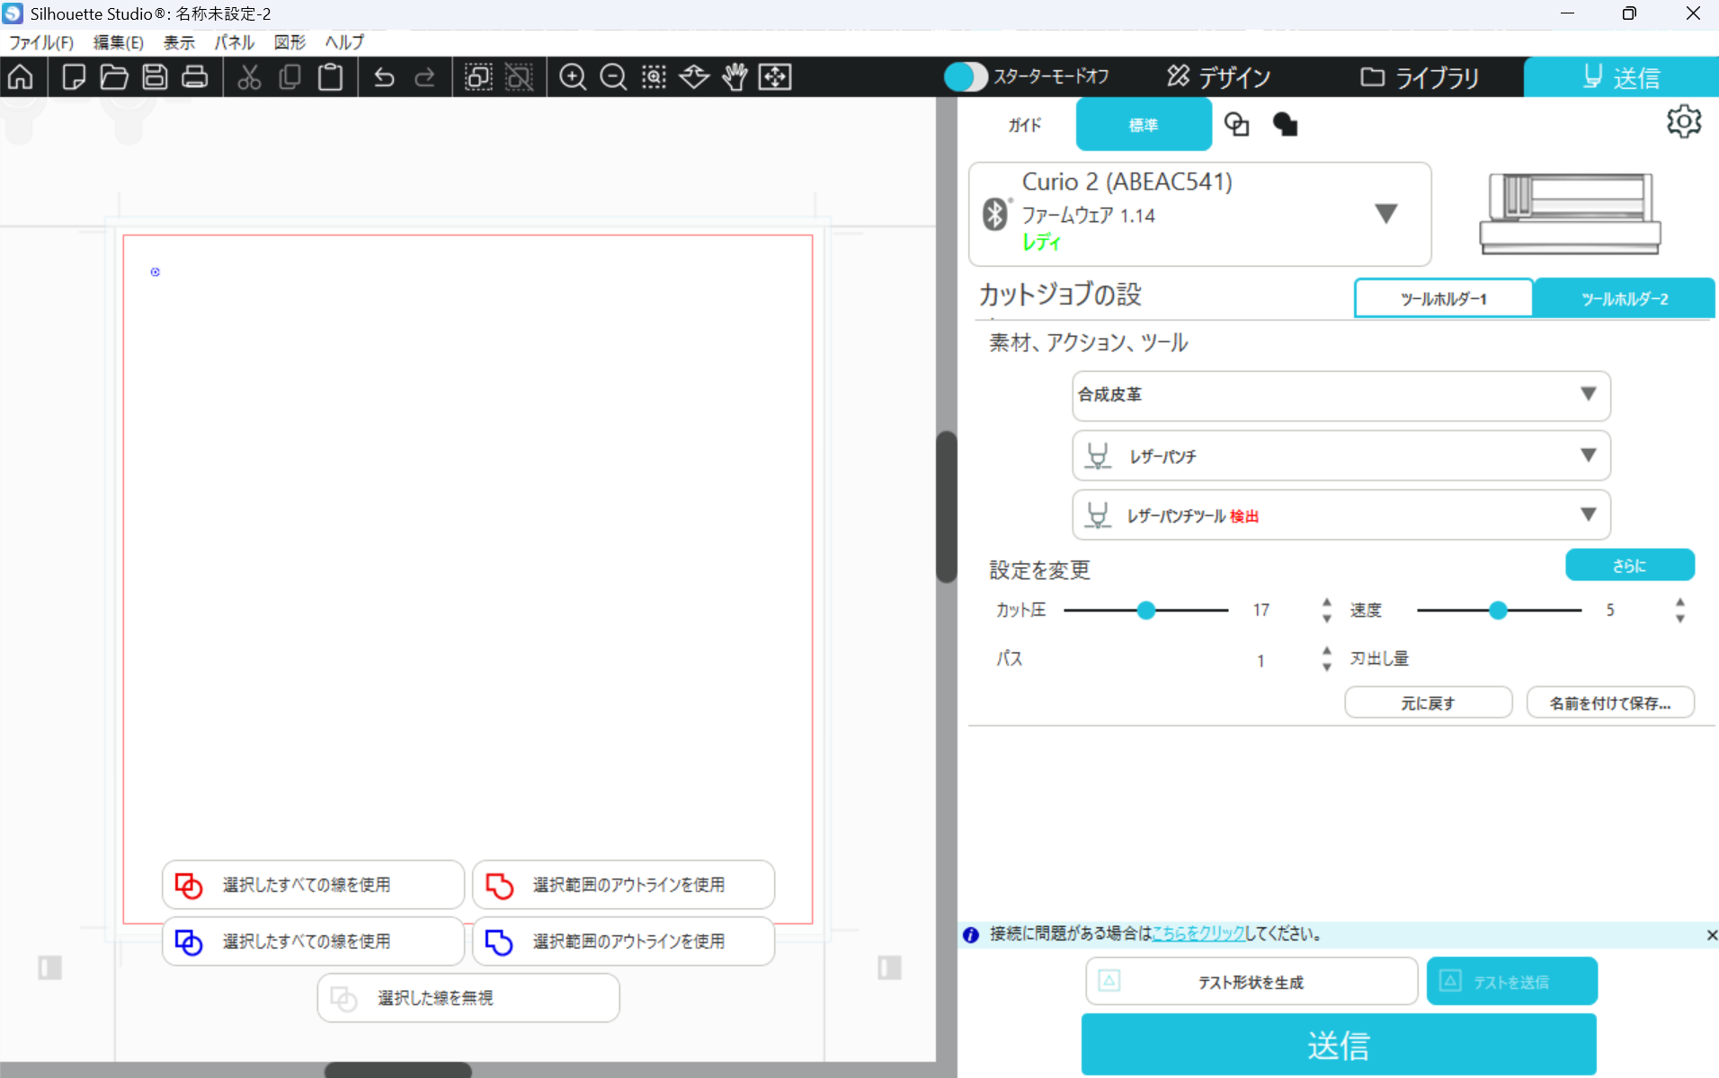Select the 標準 tab

pyautogui.click(x=1143, y=125)
